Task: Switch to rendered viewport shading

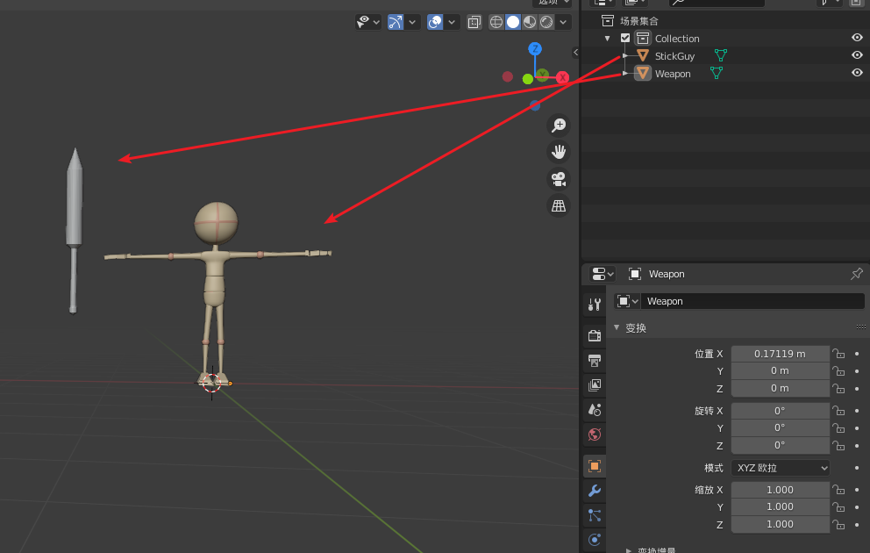Action: click(546, 22)
